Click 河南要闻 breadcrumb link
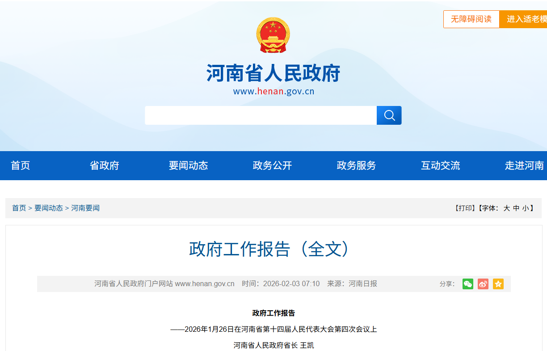The height and width of the screenshot is (351, 547). point(85,208)
